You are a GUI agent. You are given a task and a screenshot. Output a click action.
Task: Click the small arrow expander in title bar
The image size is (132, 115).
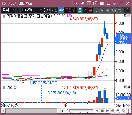point(70,3)
